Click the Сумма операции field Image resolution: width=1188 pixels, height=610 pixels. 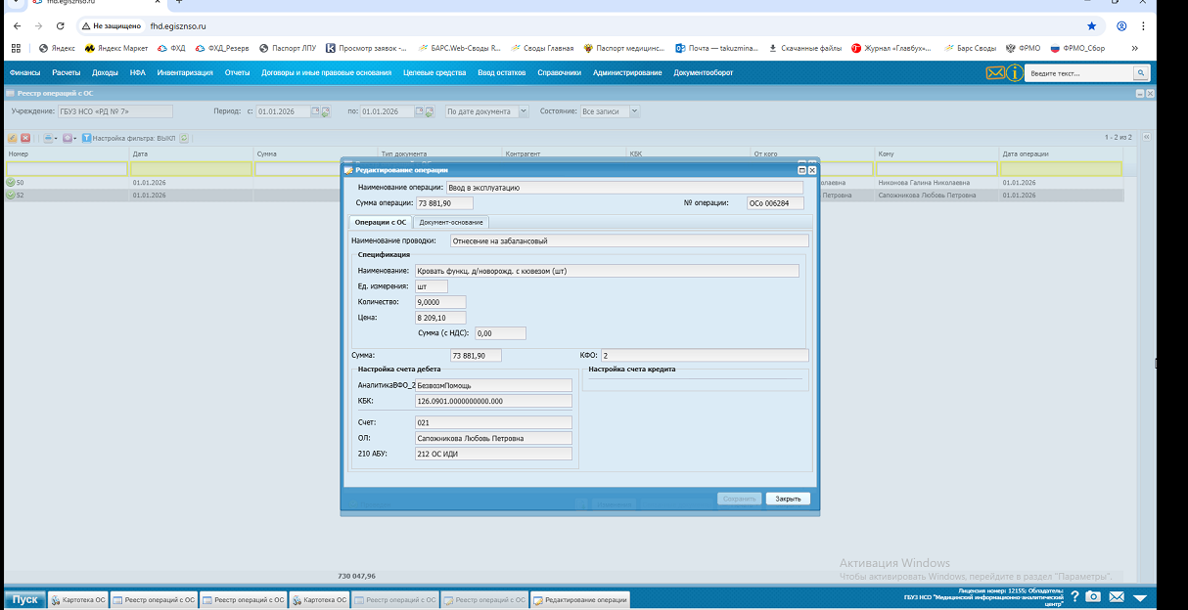tap(444, 203)
